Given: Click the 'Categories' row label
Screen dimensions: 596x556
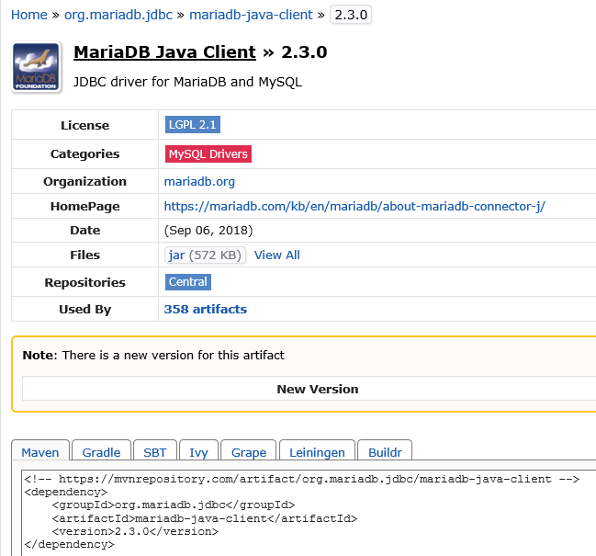Looking at the screenshot, I should click(84, 153).
